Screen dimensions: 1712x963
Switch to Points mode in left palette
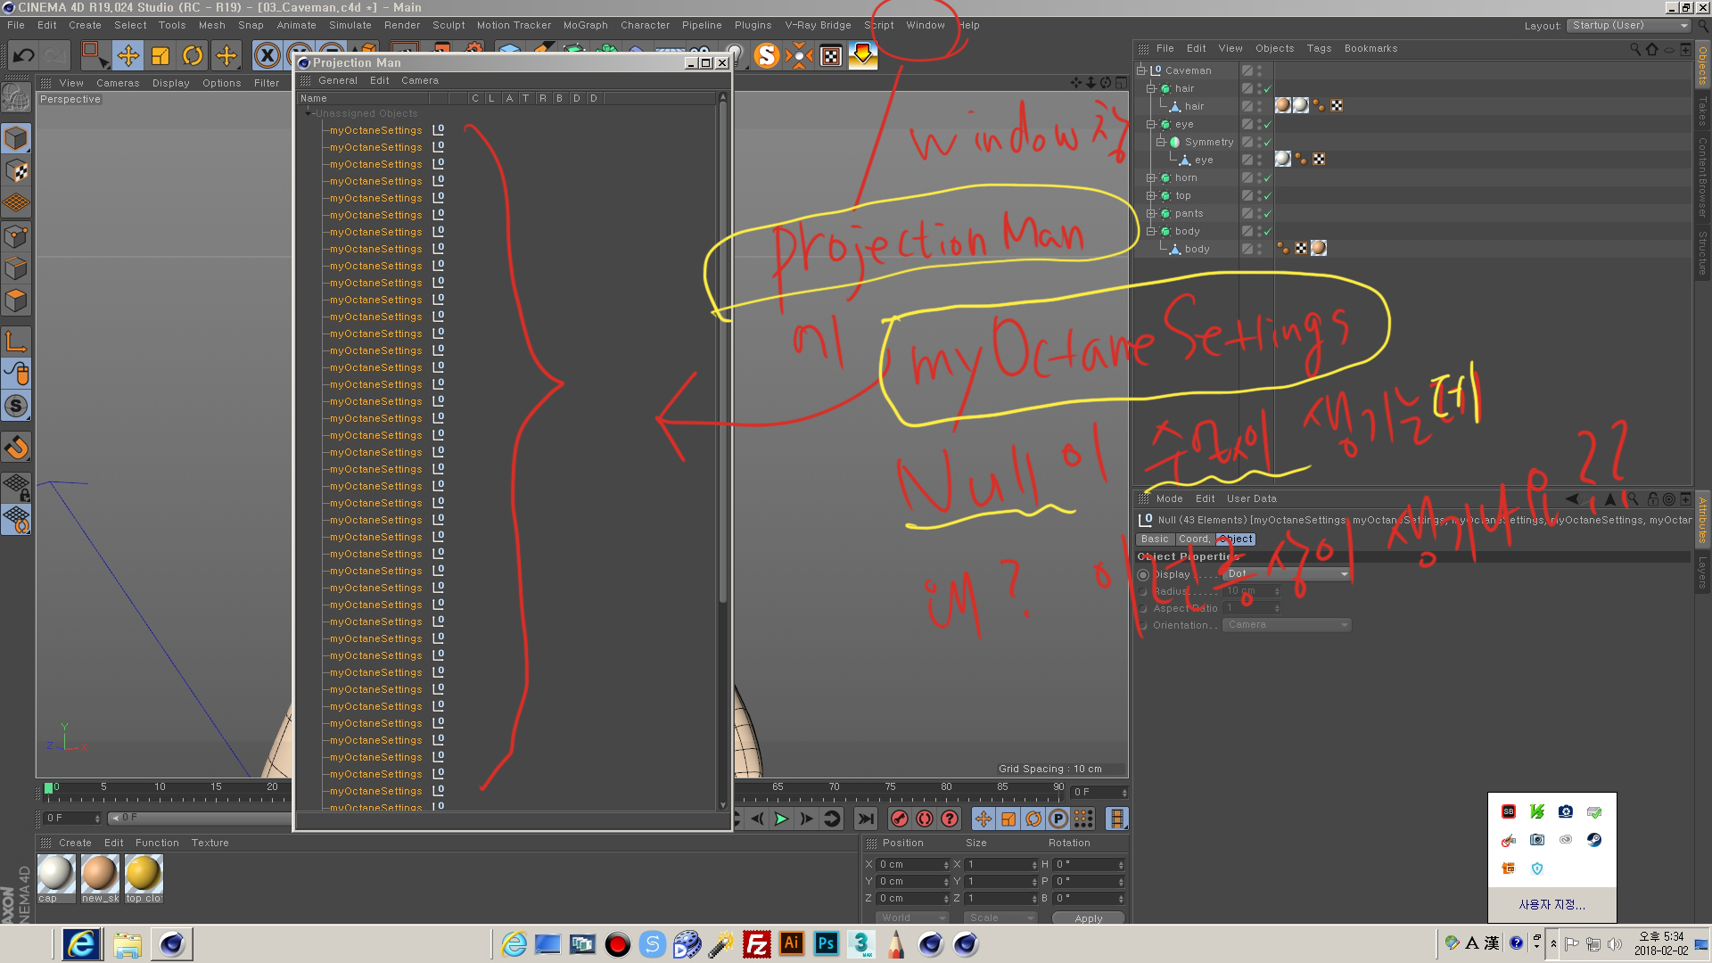(16, 236)
